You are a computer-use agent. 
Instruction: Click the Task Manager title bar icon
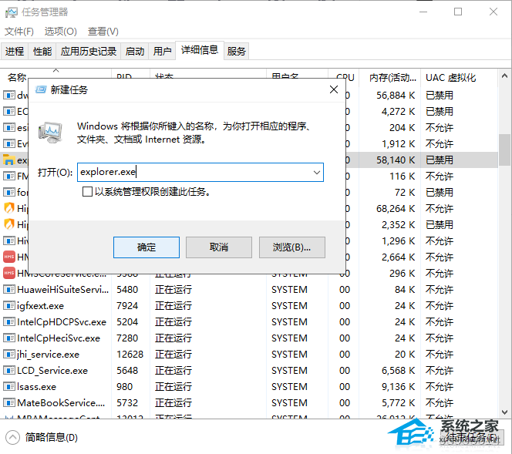click(12, 12)
